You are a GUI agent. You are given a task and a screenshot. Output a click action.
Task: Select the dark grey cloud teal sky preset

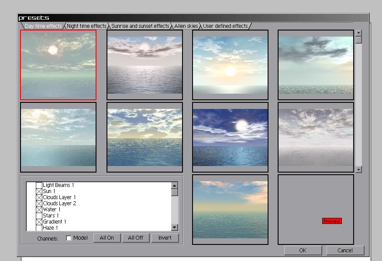coord(316,65)
